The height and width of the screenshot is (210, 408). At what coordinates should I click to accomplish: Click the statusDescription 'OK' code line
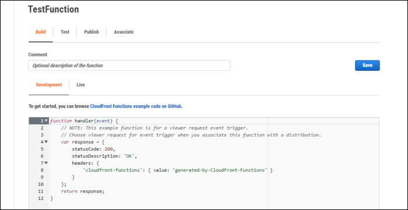tap(104, 156)
